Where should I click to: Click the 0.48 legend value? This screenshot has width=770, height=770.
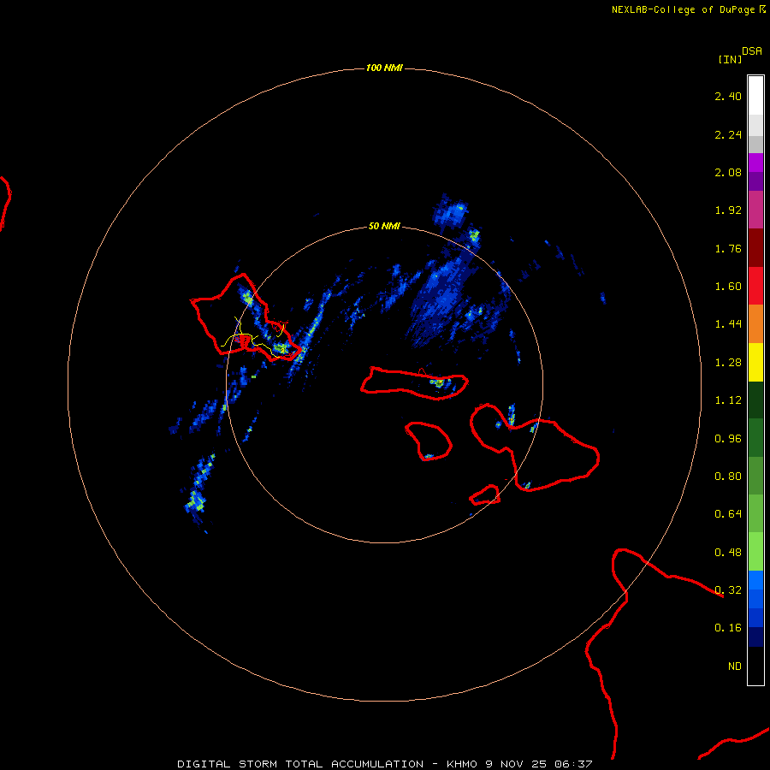coord(728,553)
